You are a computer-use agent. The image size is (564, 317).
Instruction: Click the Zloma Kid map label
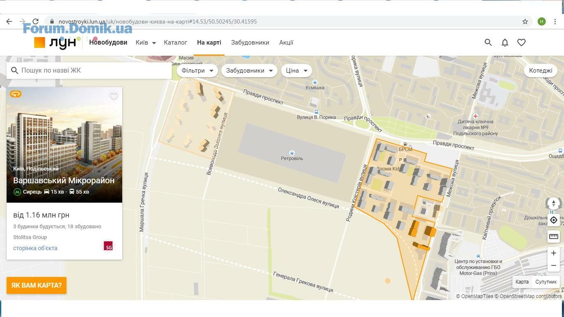tap(389, 169)
